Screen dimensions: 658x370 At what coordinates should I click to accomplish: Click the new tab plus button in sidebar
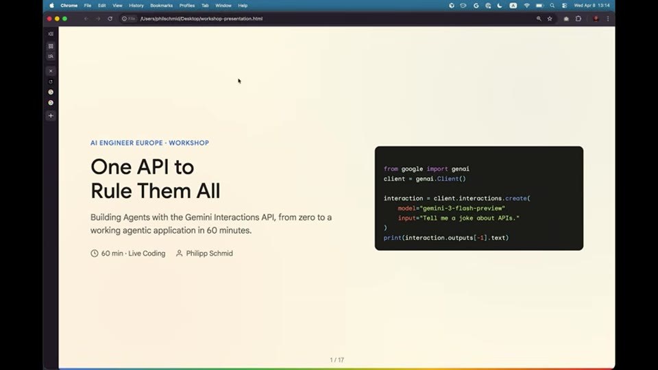(51, 116)
